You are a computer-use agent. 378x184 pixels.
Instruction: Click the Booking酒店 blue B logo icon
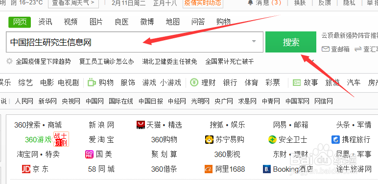coord(267,169)
